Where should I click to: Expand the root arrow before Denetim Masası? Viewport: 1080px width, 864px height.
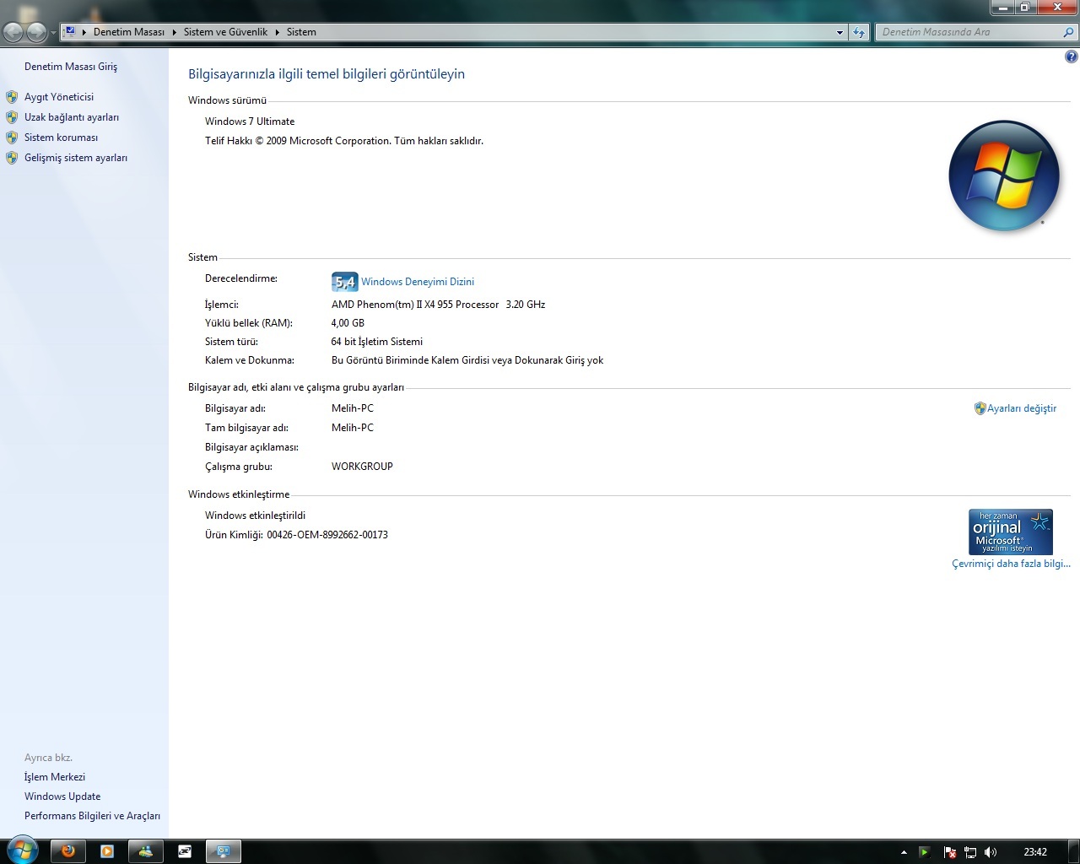tap(84, 32)
